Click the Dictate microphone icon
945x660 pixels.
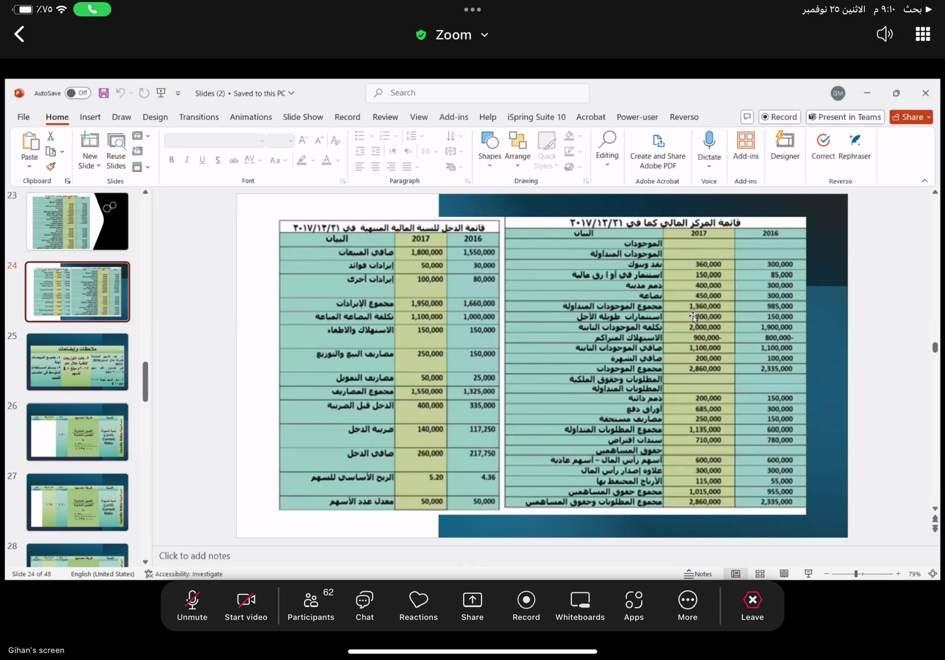[x=709, y=141]
